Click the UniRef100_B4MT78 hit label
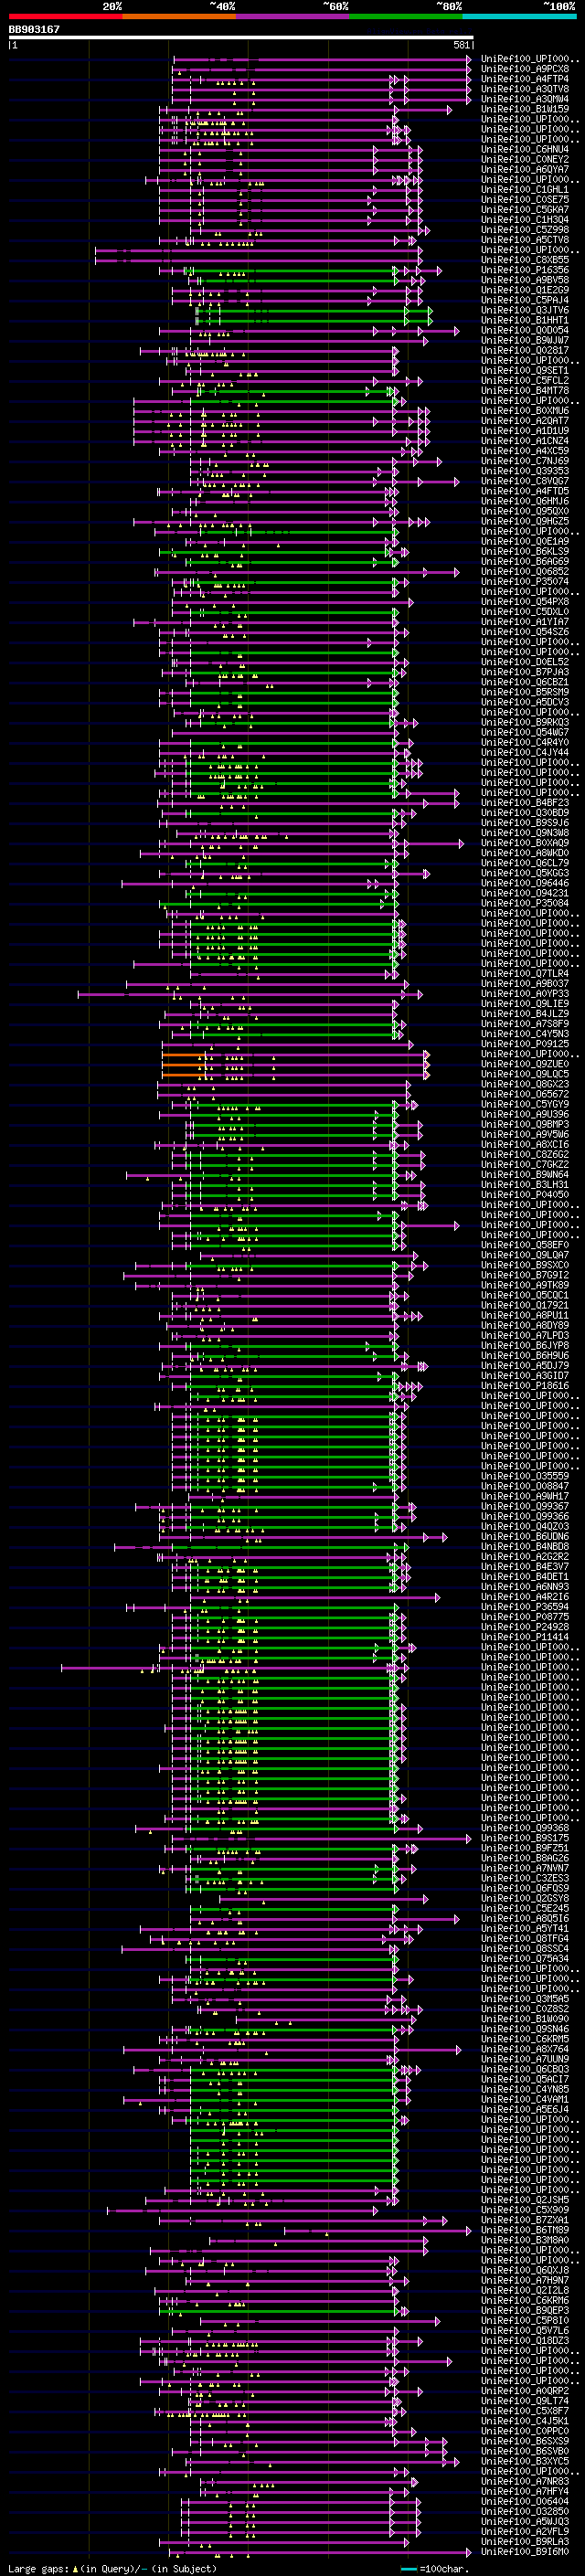The image size is (585, 2576). [x=525, y=390]
